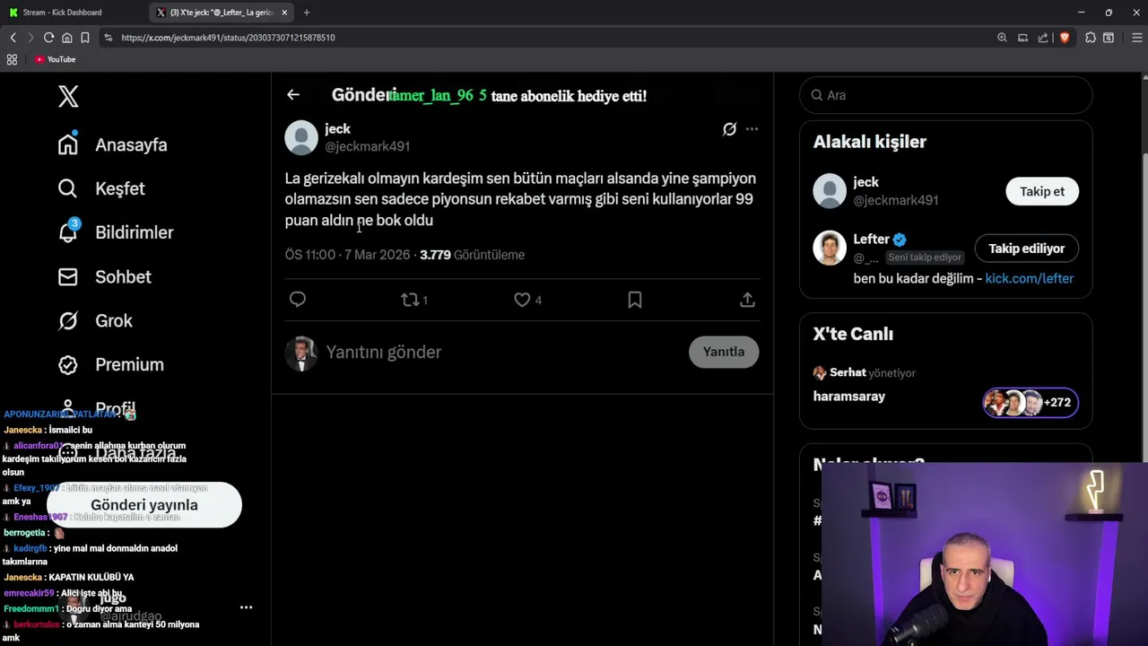This screenshot has width=1148, height=646.
Task: Open the browser extensions puzzle icon
Action: (1091, 38)
